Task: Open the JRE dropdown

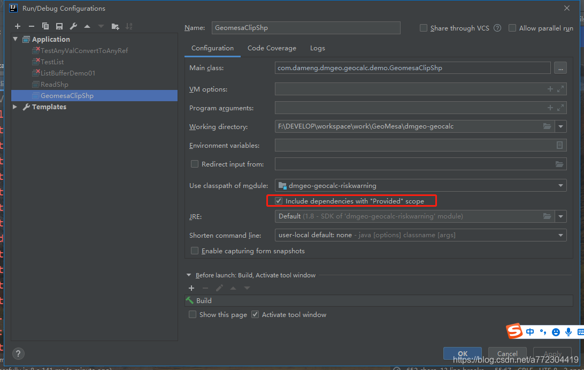Action: pyautogui.click(x=560, y=216)
